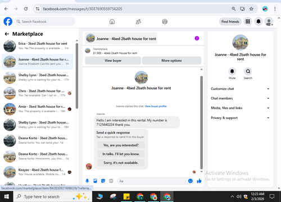Open Keayee 4bed 2bath house chat
This screenshot has width=281, height=202.
[38, 172]
